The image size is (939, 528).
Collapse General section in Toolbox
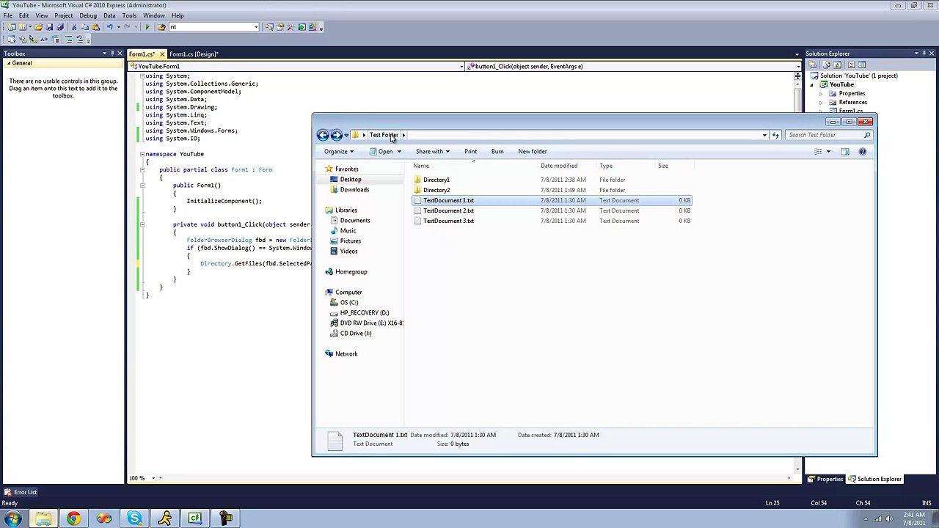pyautogui.click(x=9, y=63)
